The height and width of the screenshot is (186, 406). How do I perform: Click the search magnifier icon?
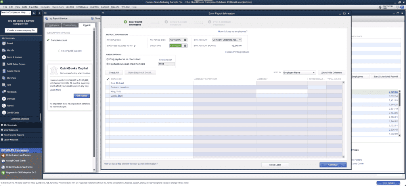(x=34, y=13)
